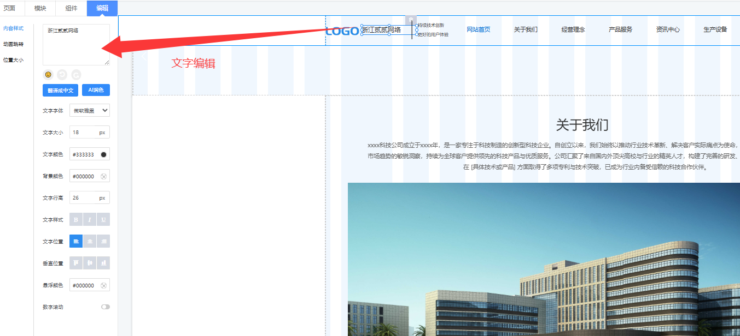Open the 内容样式 section

click(x=14, y=28)
